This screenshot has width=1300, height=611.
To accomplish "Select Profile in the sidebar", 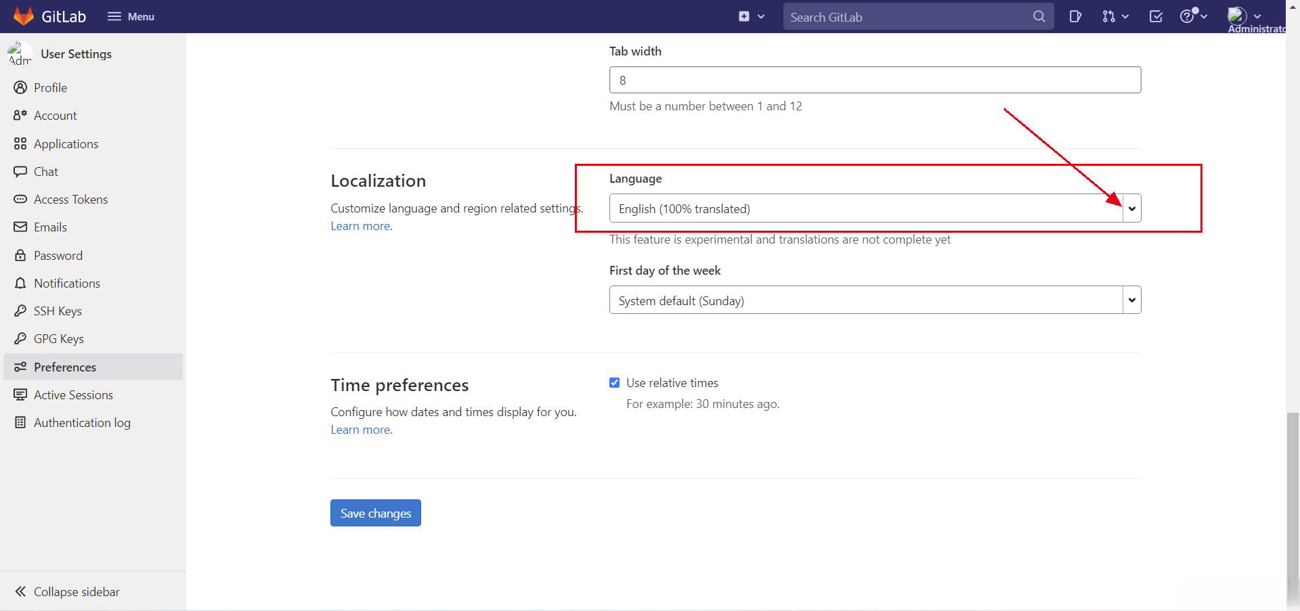I will [50, 88].
